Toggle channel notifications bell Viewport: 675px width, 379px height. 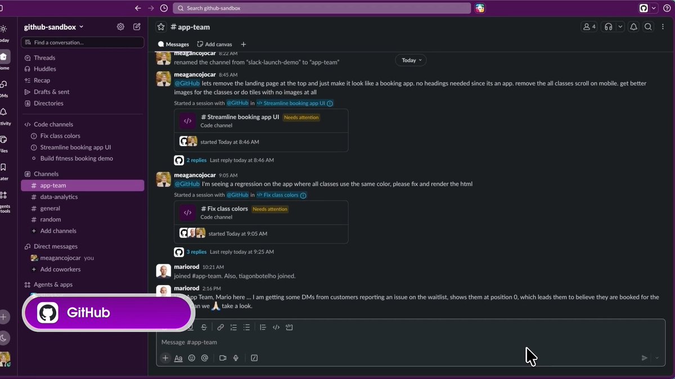click(634, 26)
